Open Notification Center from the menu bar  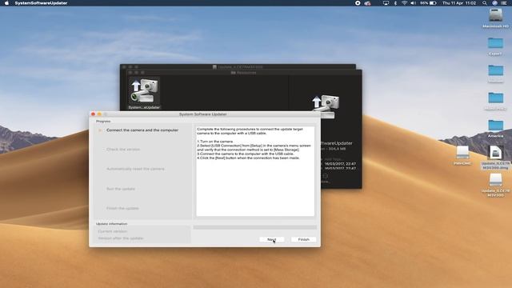[504, 3]
